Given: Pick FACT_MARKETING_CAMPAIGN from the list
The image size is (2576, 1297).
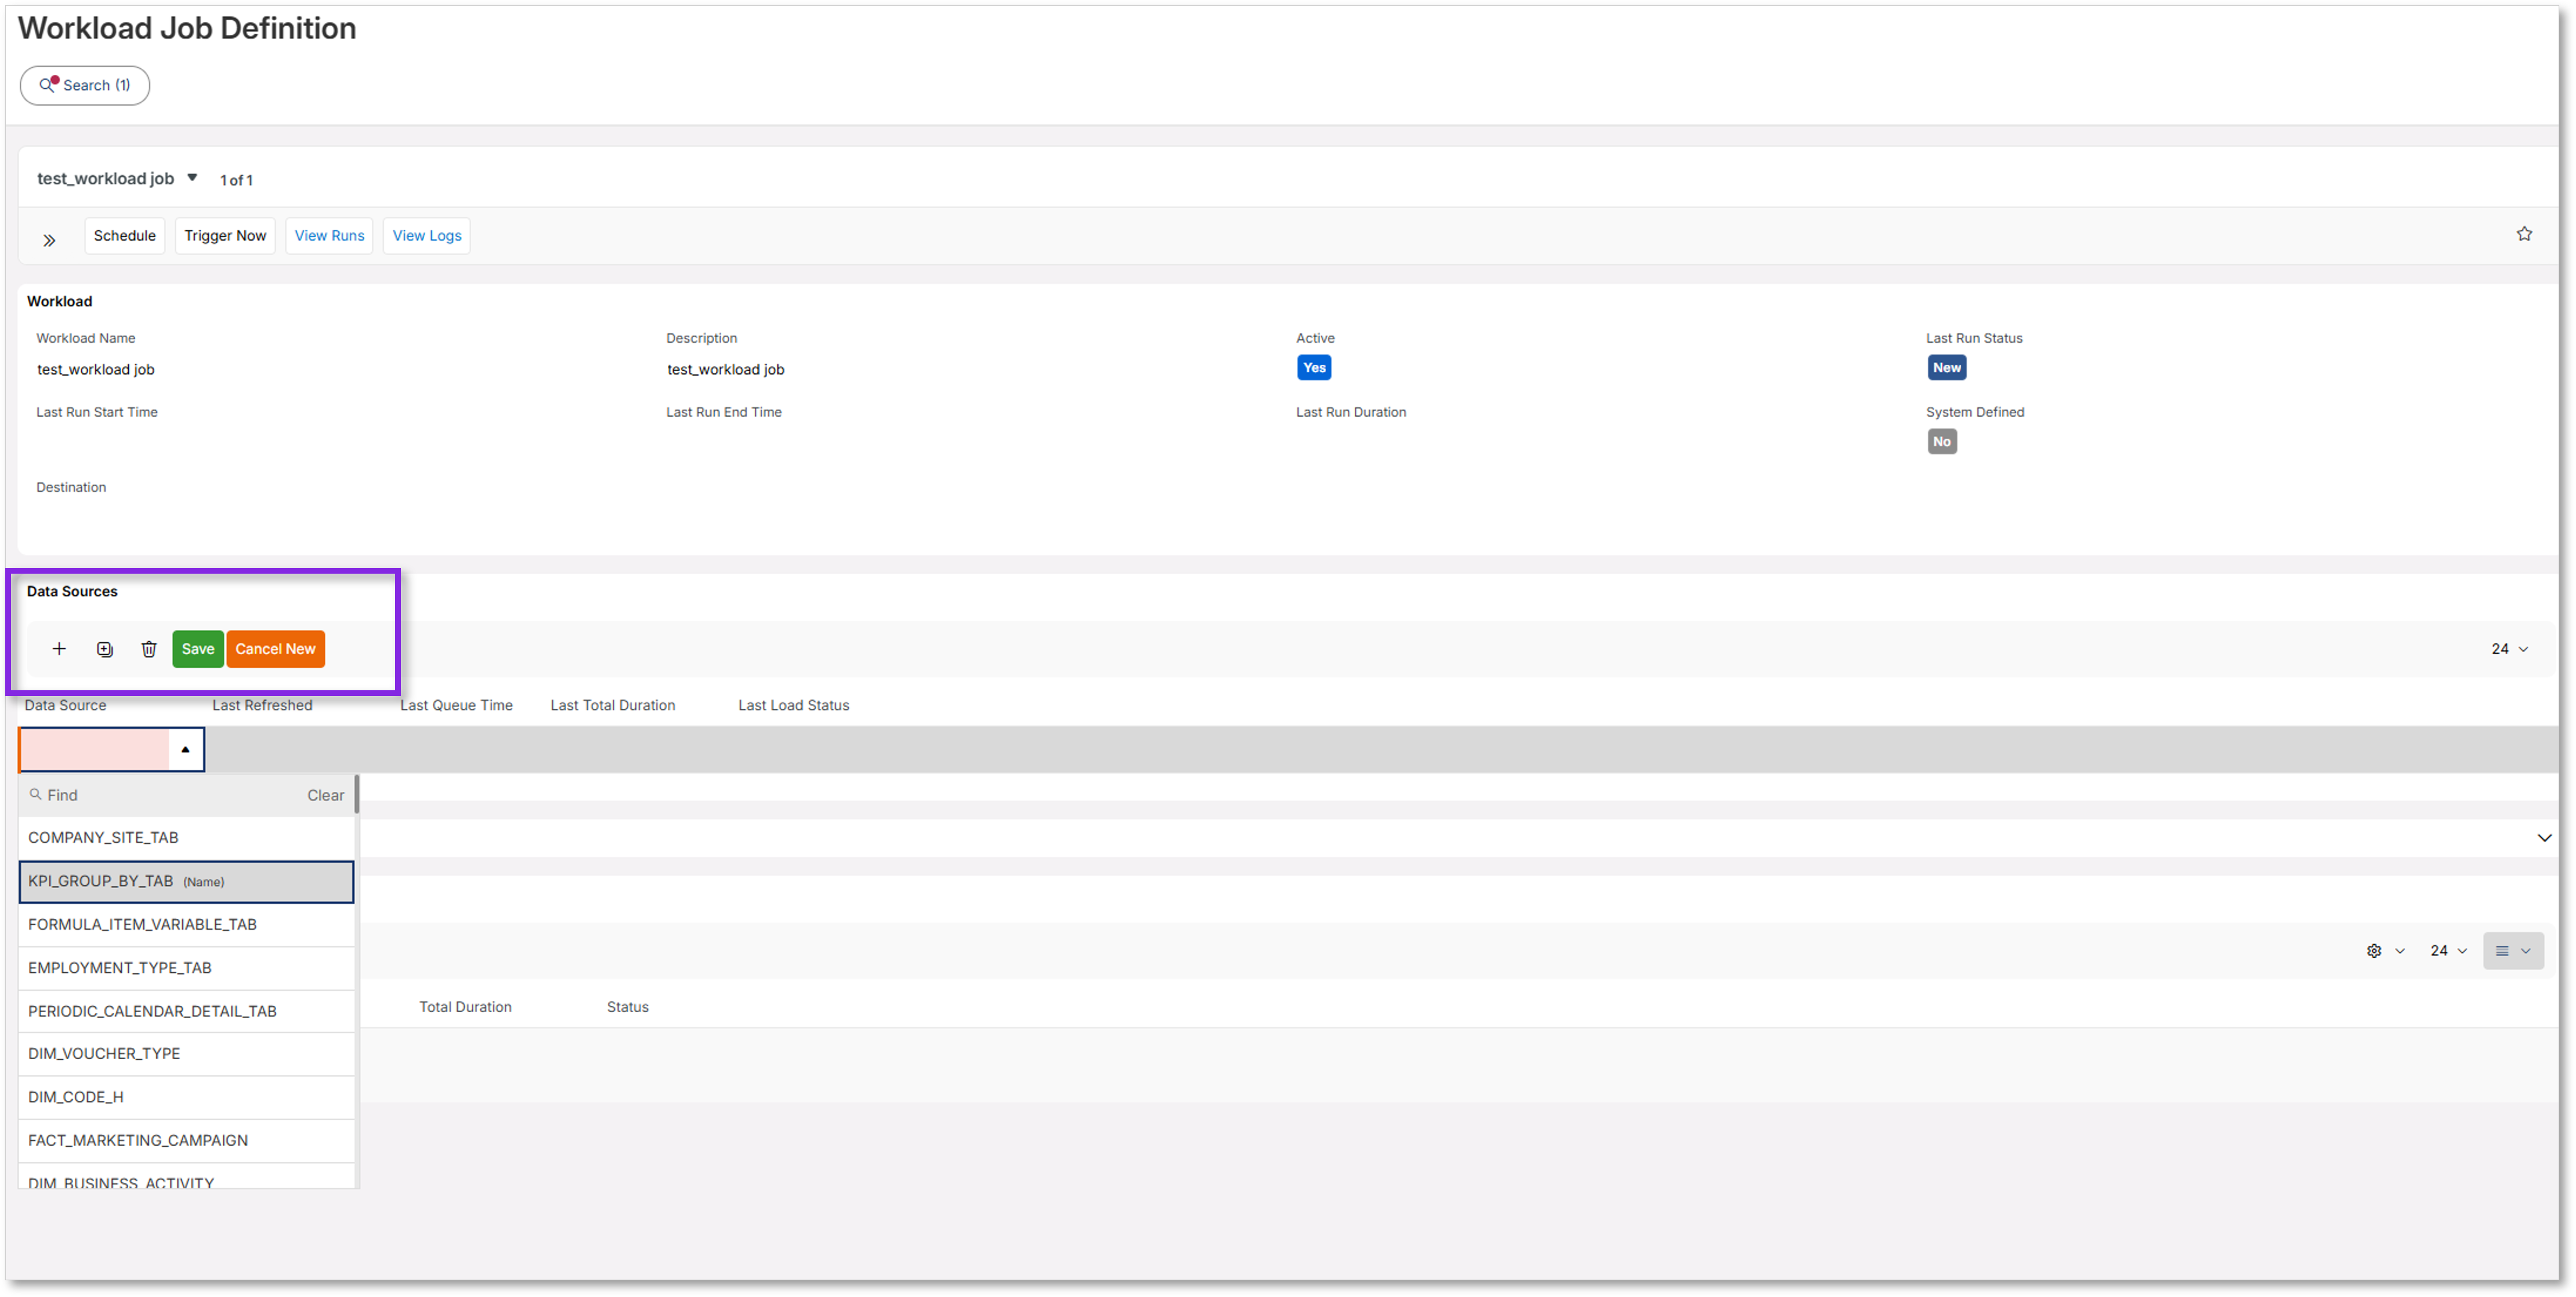Looking at the screenshot, I should click(x=186, y=1140).
